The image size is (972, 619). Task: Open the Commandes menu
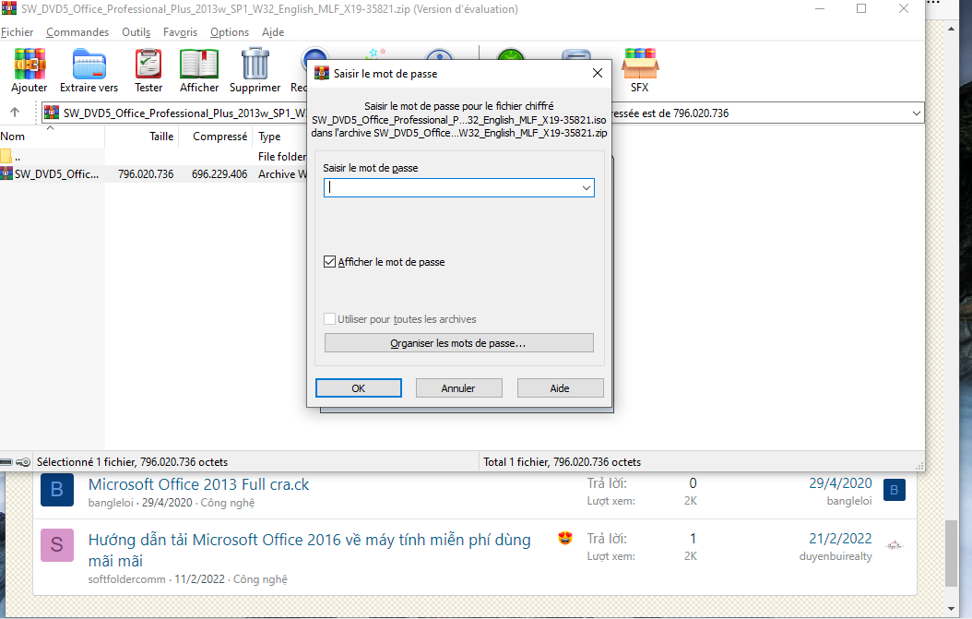pos(77,32)
